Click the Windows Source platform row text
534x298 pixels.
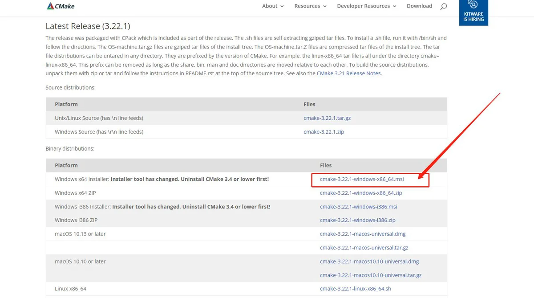point(99,132)
